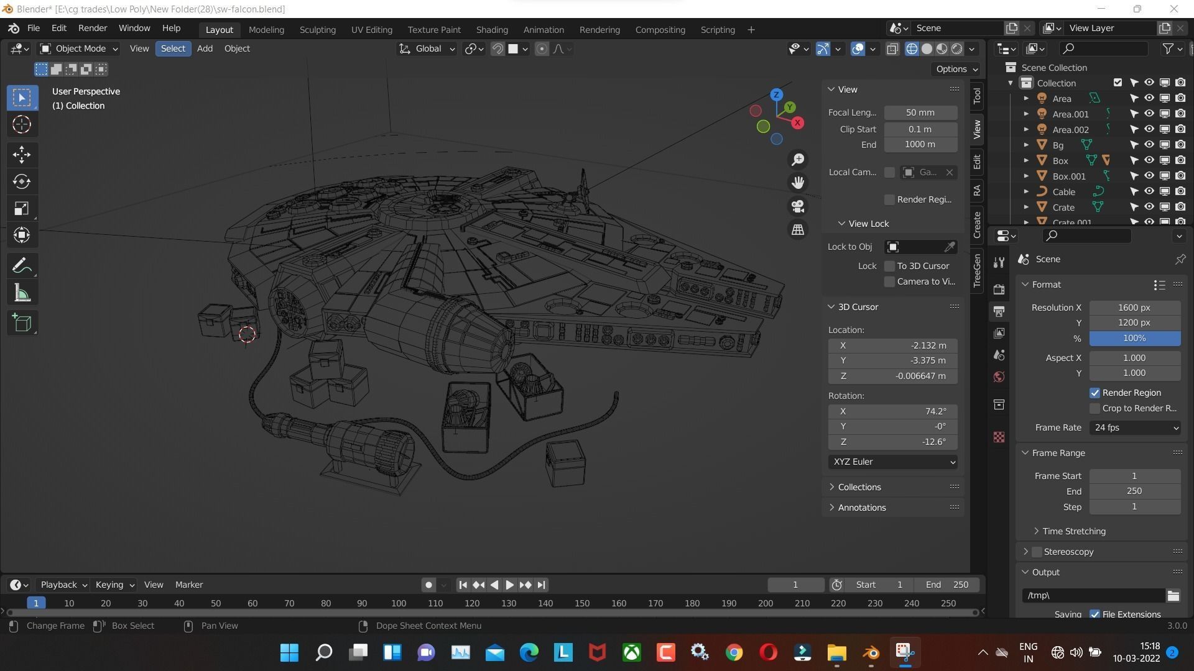Expand the Annotations panel
Image resolution: width=1194 pixels, height=671 pixels.
click(x=861, y=508)
